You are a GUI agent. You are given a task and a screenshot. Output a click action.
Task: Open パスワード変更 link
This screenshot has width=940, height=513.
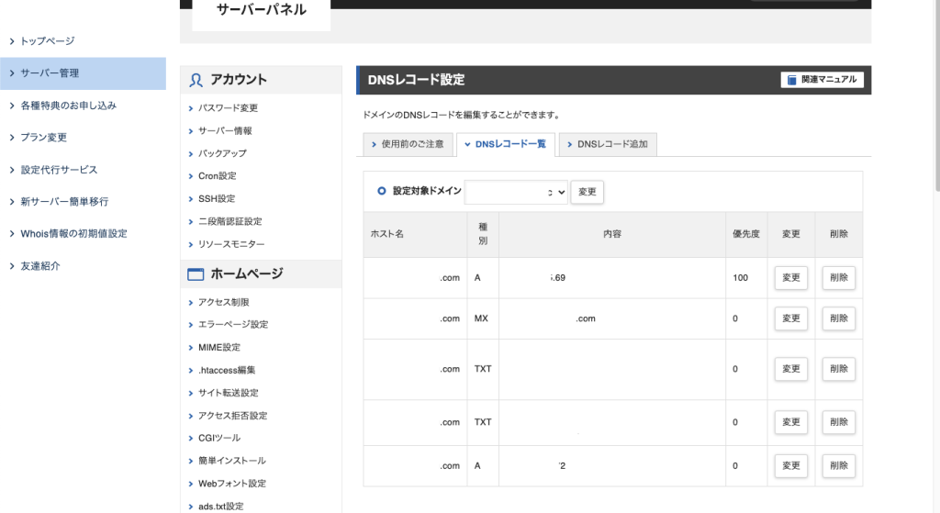pyautogui.click(x=228, y=108)
